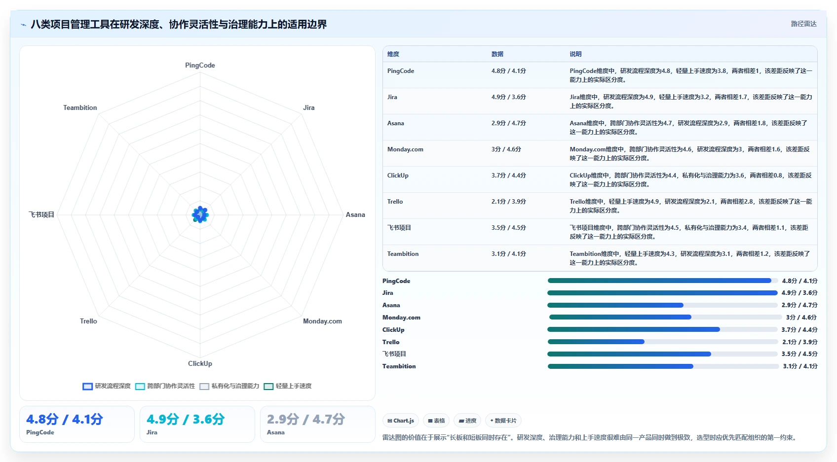837x462 pixels.
Task: Click the Monday.com radar axis label
Action: coord(322,321)
